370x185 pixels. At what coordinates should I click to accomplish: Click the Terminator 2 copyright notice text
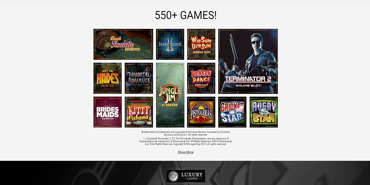[185, 141]
